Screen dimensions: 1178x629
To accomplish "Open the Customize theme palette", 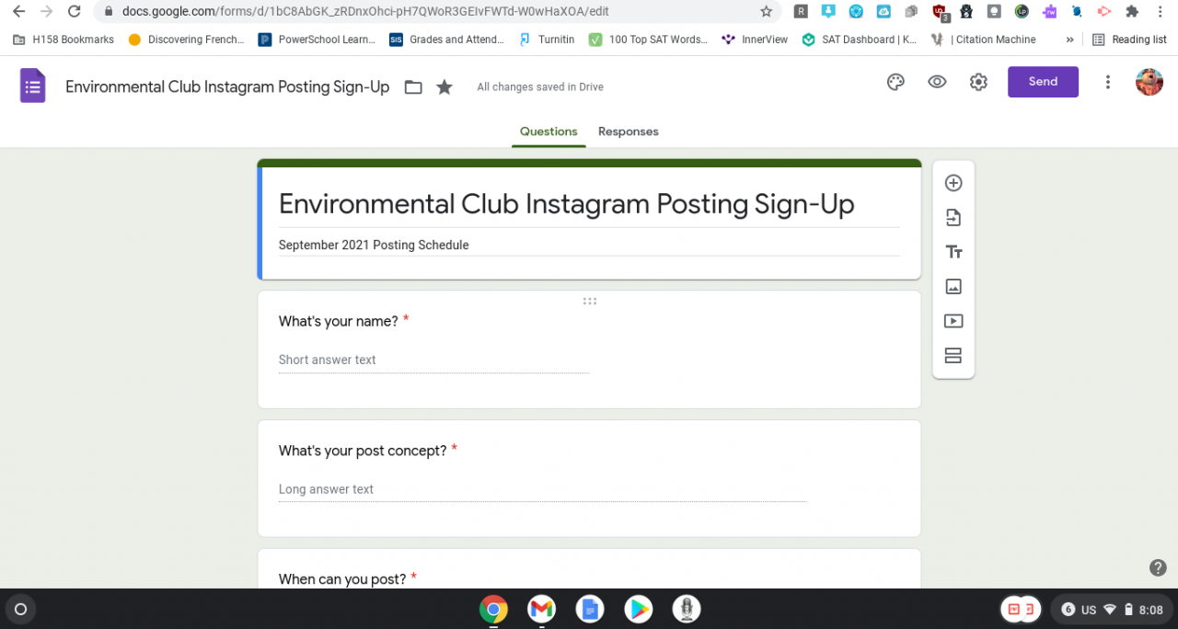I will 895,82.
